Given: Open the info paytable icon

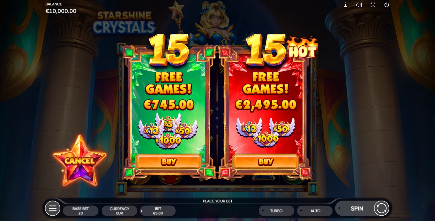Looking at the screenshot, I should (x=345, y=5).
